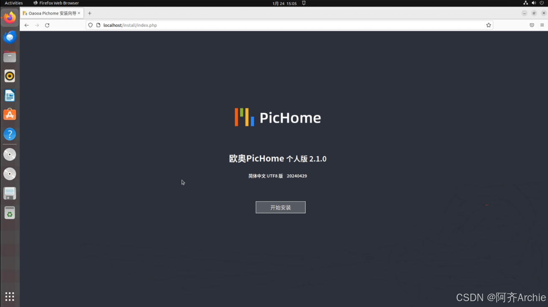Click the volume icon in top bar
This screenshot has width=548, height=307.
(x=534, y=3)
